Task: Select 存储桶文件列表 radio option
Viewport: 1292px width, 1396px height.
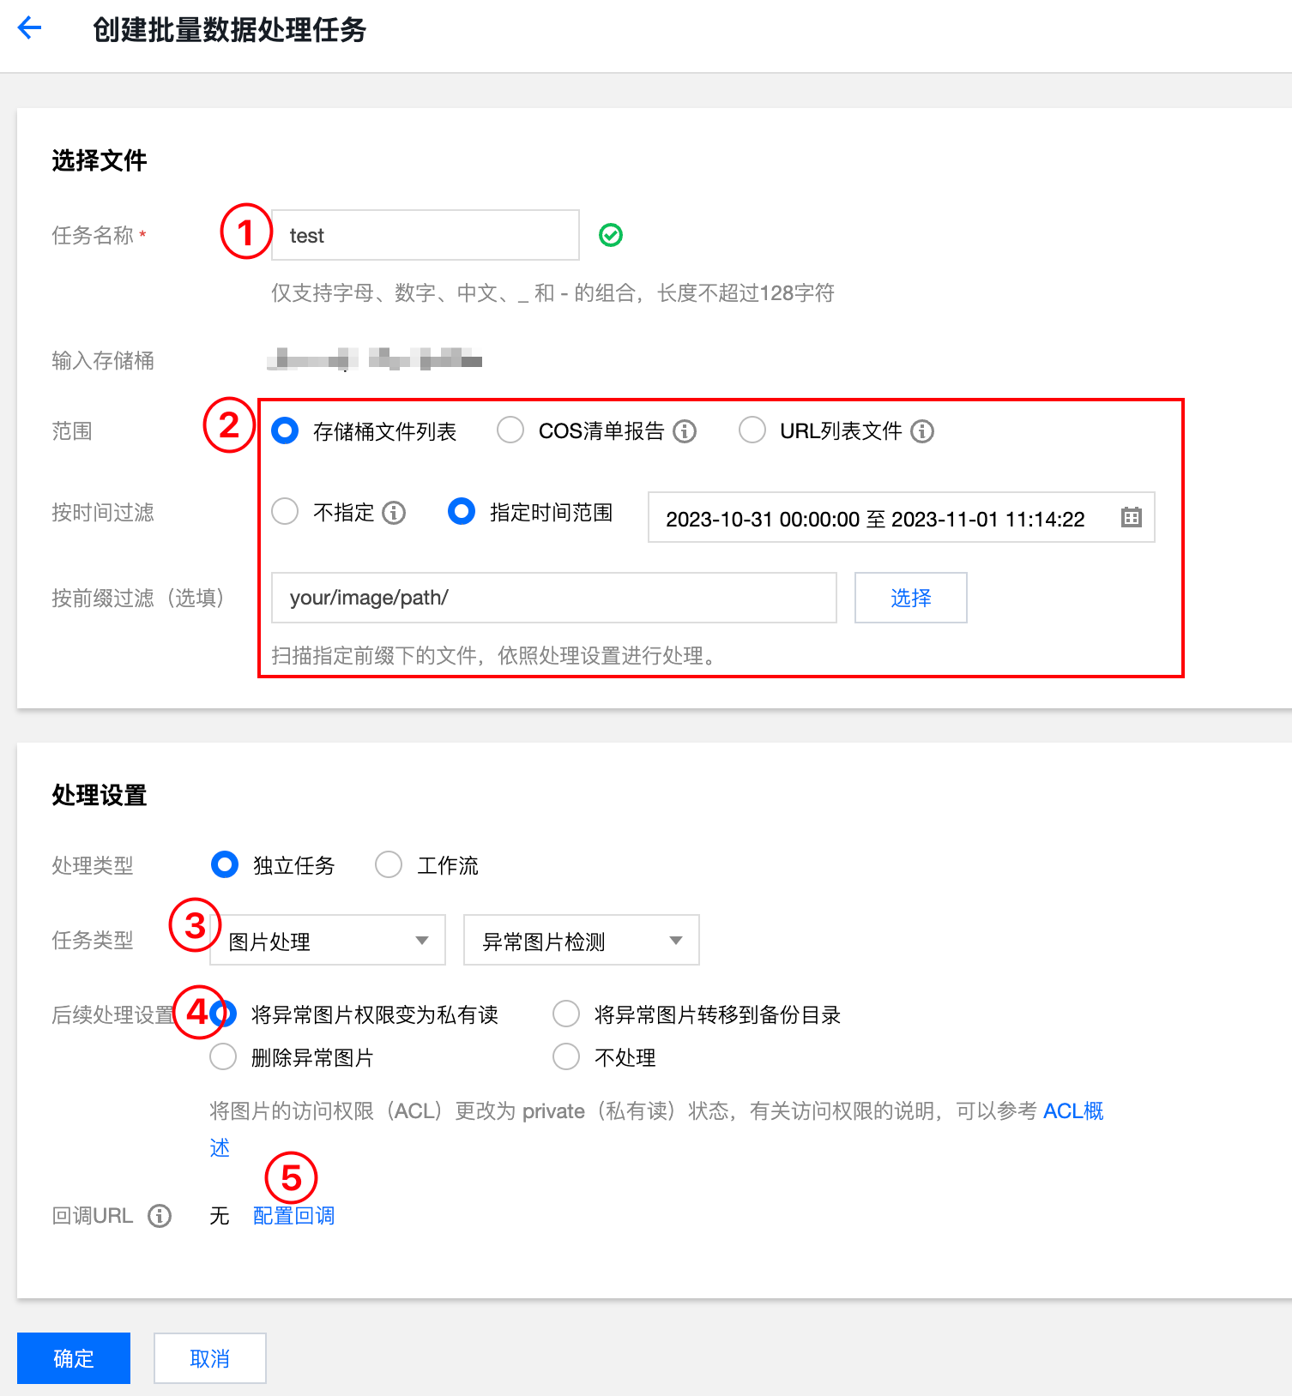Action: tap(285, 430)
